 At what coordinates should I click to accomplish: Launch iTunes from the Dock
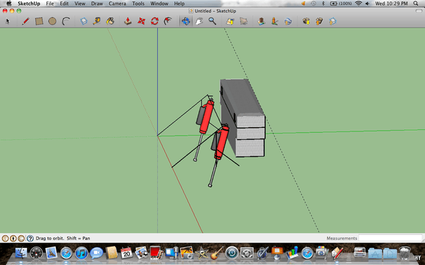81,253
